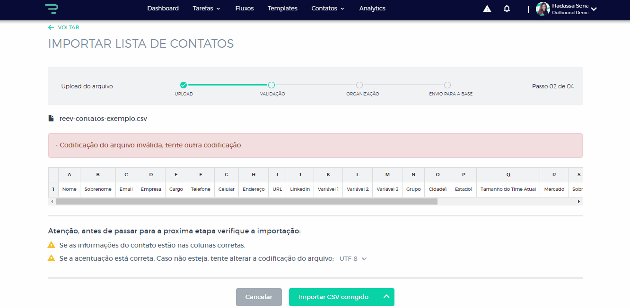Click the Importar CSV corrigido button

[333, 297]
